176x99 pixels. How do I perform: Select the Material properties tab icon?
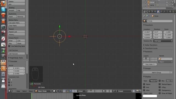pyautogui.click(x=170, y=12)
